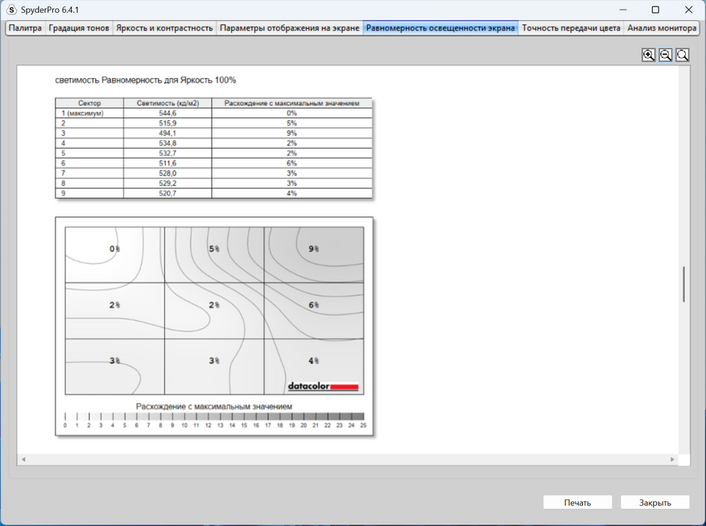Click the vertical scrollbar thumb of the report
This screenshot has width=706, height=526.
click(684, 284)
